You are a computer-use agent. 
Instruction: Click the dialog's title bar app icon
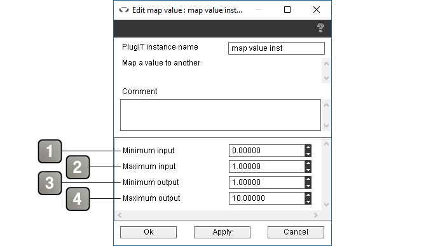[x=124, y=10]
